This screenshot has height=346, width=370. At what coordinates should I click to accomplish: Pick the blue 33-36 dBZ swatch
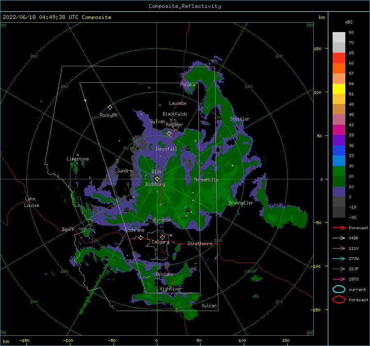pos(339,151)
